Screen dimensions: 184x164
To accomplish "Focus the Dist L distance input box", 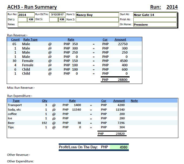I will click(22, 19).
